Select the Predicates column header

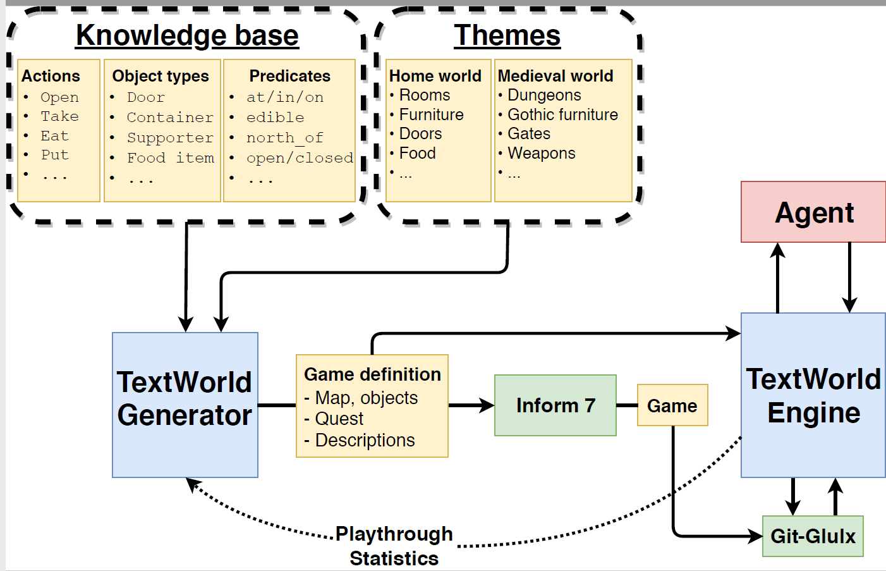pyautogui.click(x=289, y=76)
